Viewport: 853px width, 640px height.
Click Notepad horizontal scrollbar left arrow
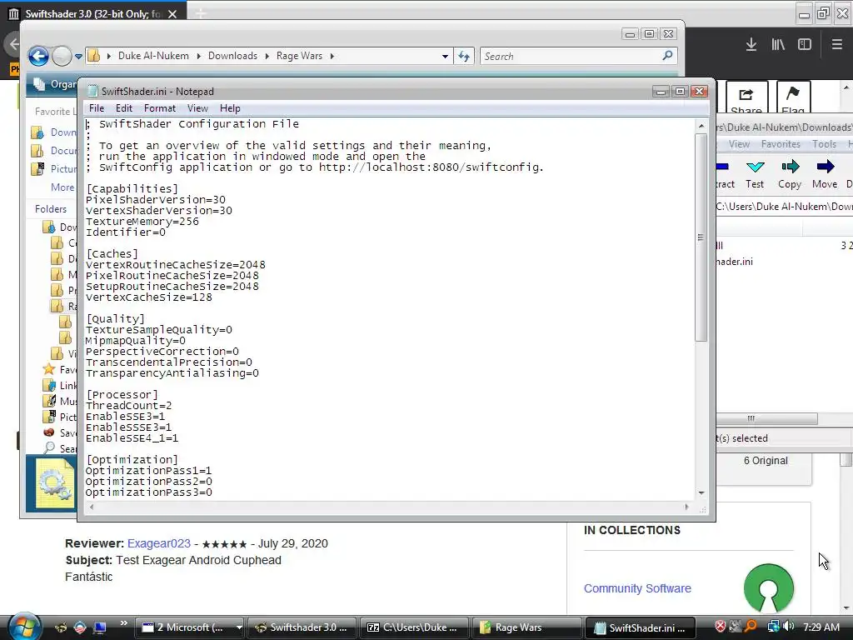coord(92,507)
